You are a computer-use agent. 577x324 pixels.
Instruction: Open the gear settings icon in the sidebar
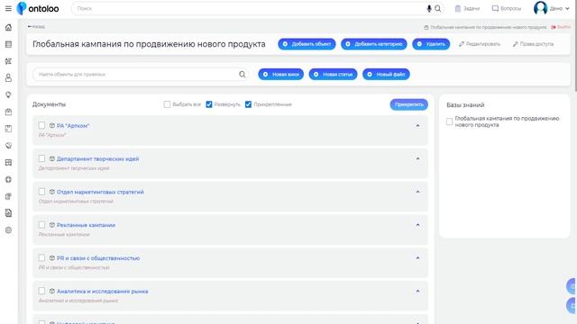coord(8,230)
